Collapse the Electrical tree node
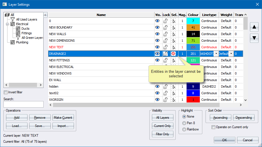262x147 pixels. [7, 24]
